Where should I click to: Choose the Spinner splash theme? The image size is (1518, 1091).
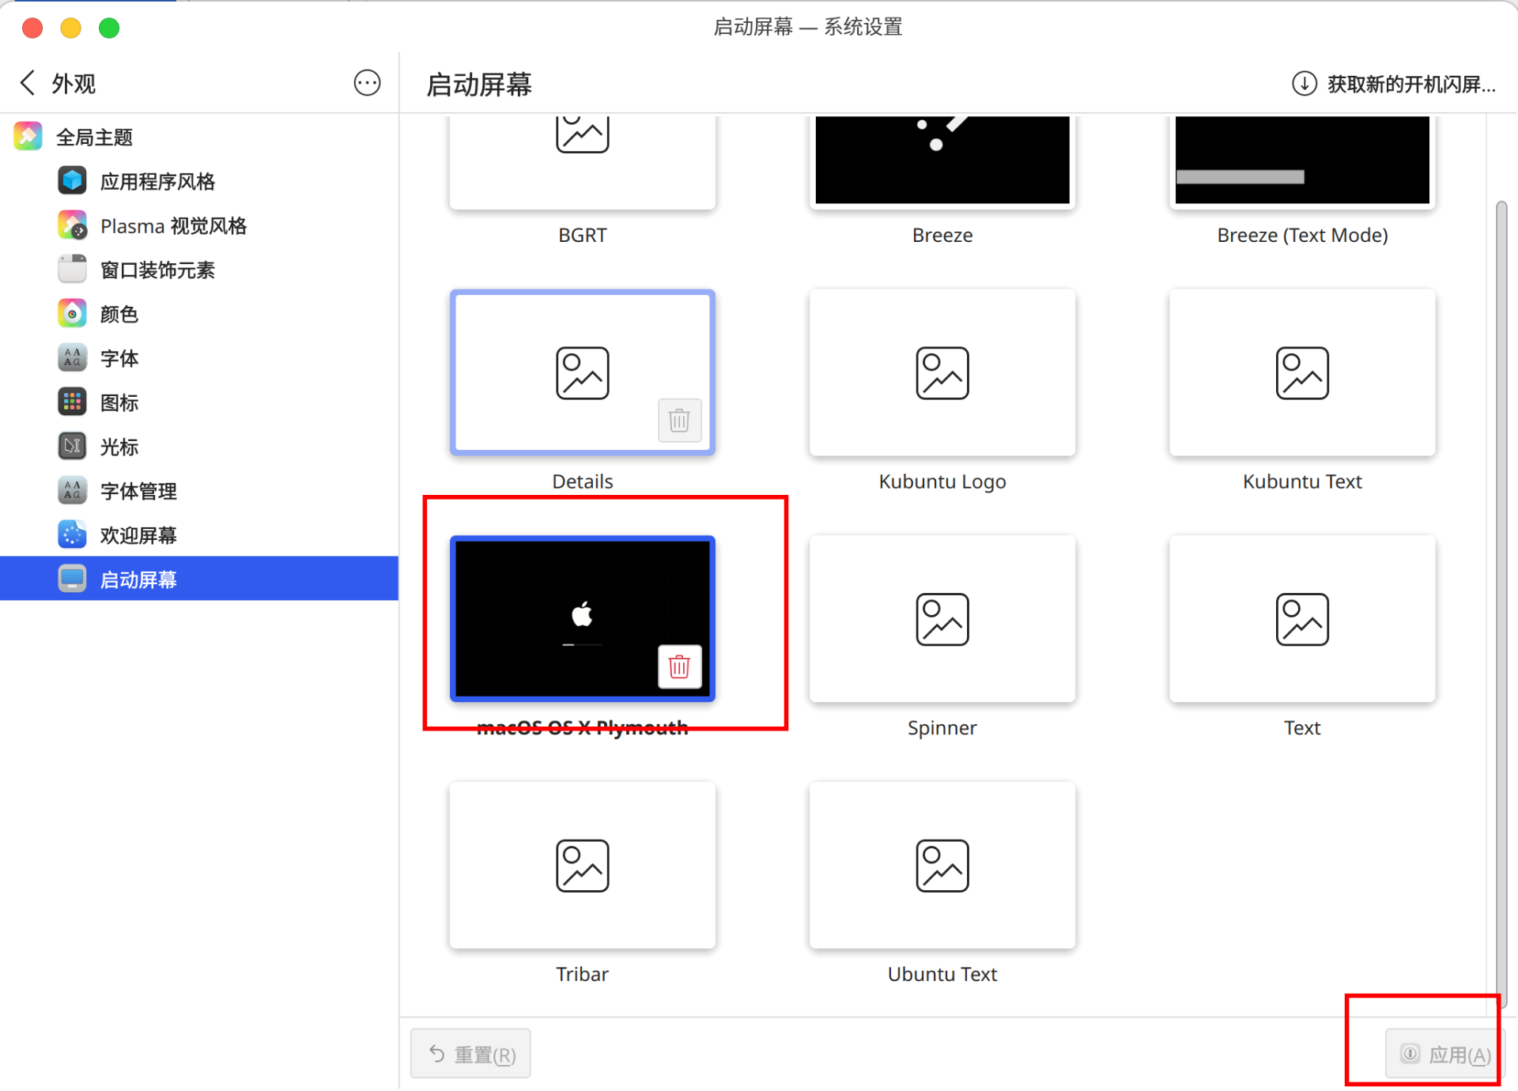click(941, 619)
